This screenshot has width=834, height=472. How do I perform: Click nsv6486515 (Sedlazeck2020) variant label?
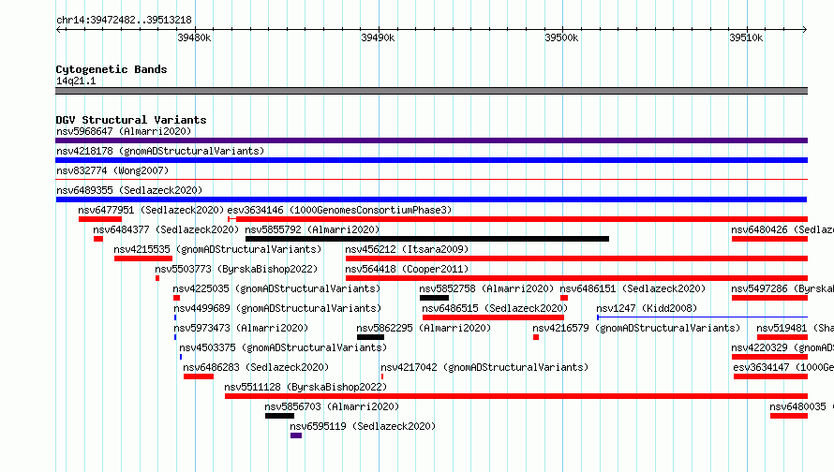(495, 308)
